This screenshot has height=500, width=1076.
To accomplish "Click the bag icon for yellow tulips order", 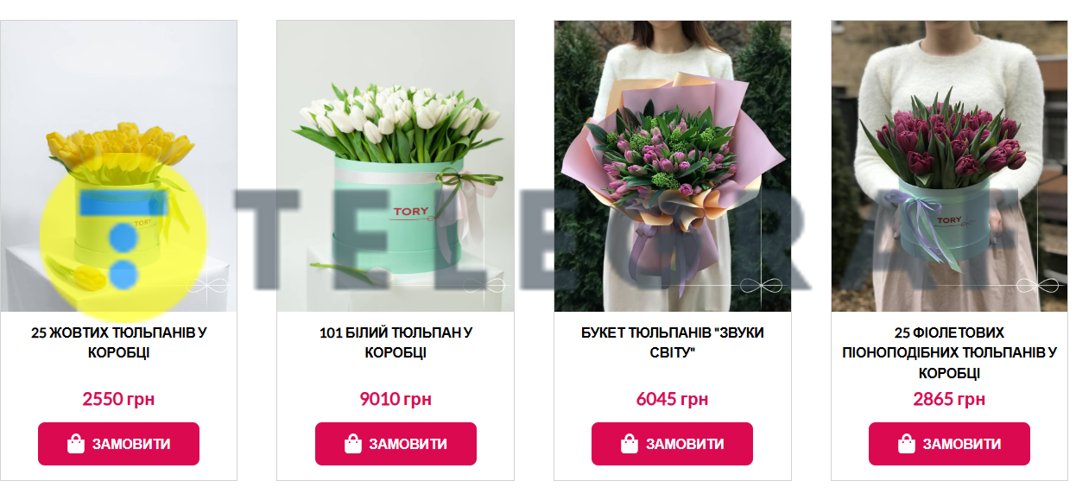I will [76, 444].
